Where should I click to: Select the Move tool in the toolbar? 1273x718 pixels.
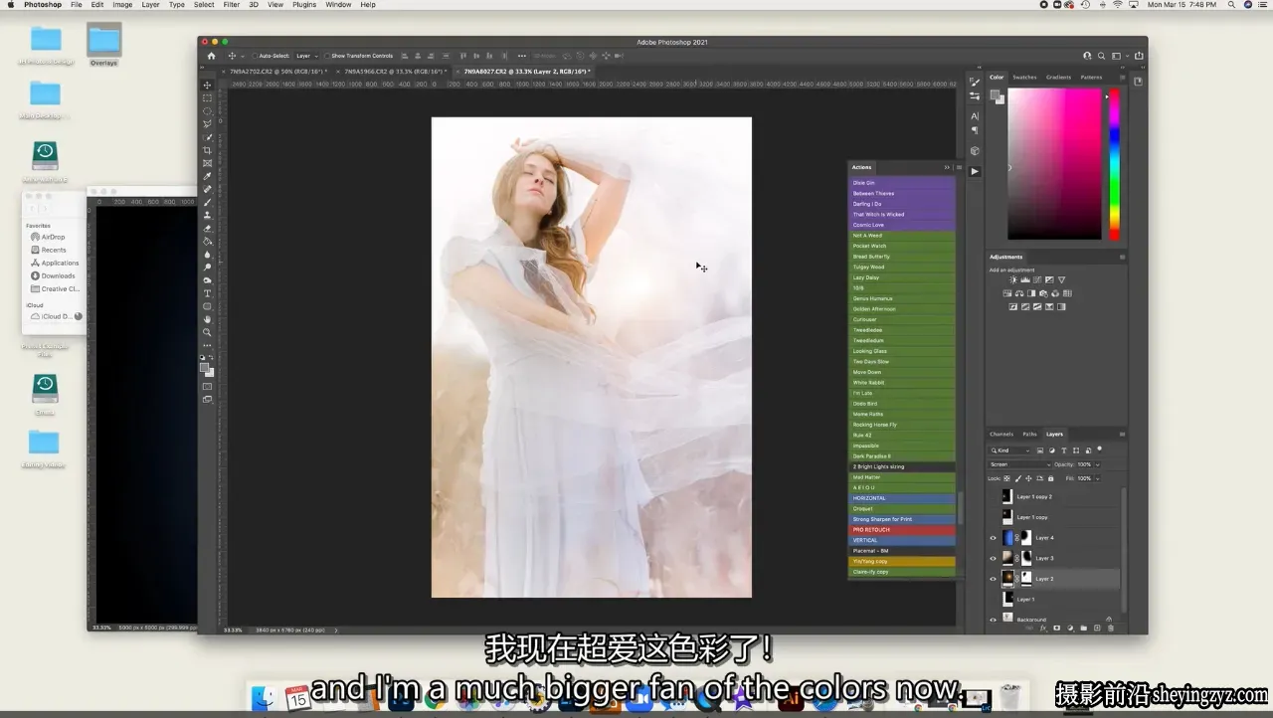[207, 86]
